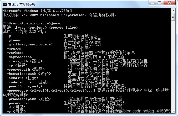The height and width of the screenshot is (116, 178).
Task: Click the -verbose option line
Action: 71,53
